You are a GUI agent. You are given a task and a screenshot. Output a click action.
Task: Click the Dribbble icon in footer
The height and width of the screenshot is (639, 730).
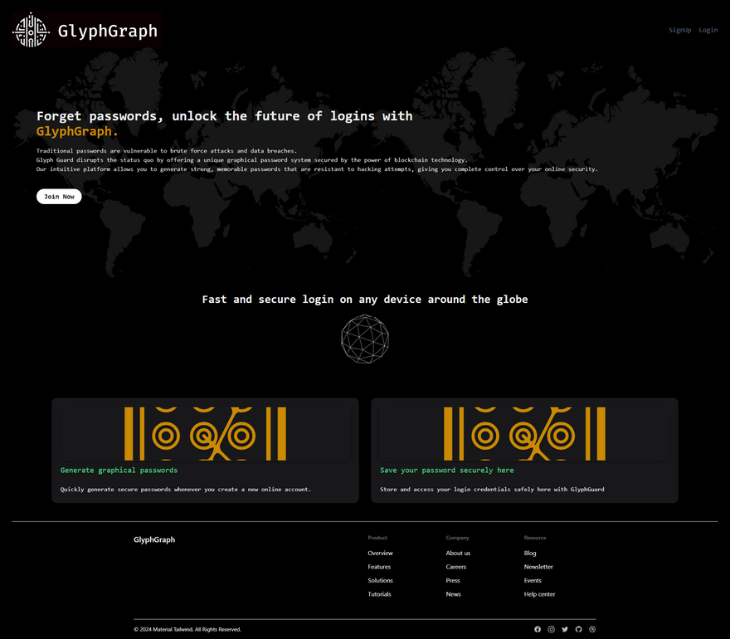(592, 629)
